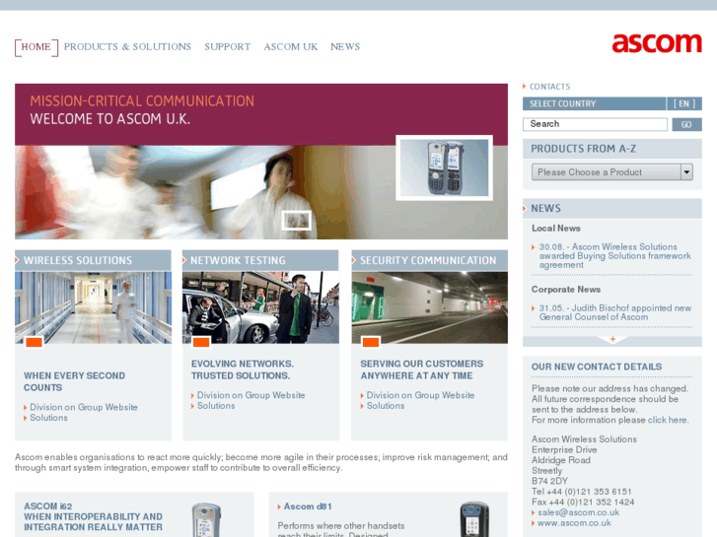This screenshot has width=717, height=537.
Task: Open the Ascom d81 link
Action: [x=308, y=506]
